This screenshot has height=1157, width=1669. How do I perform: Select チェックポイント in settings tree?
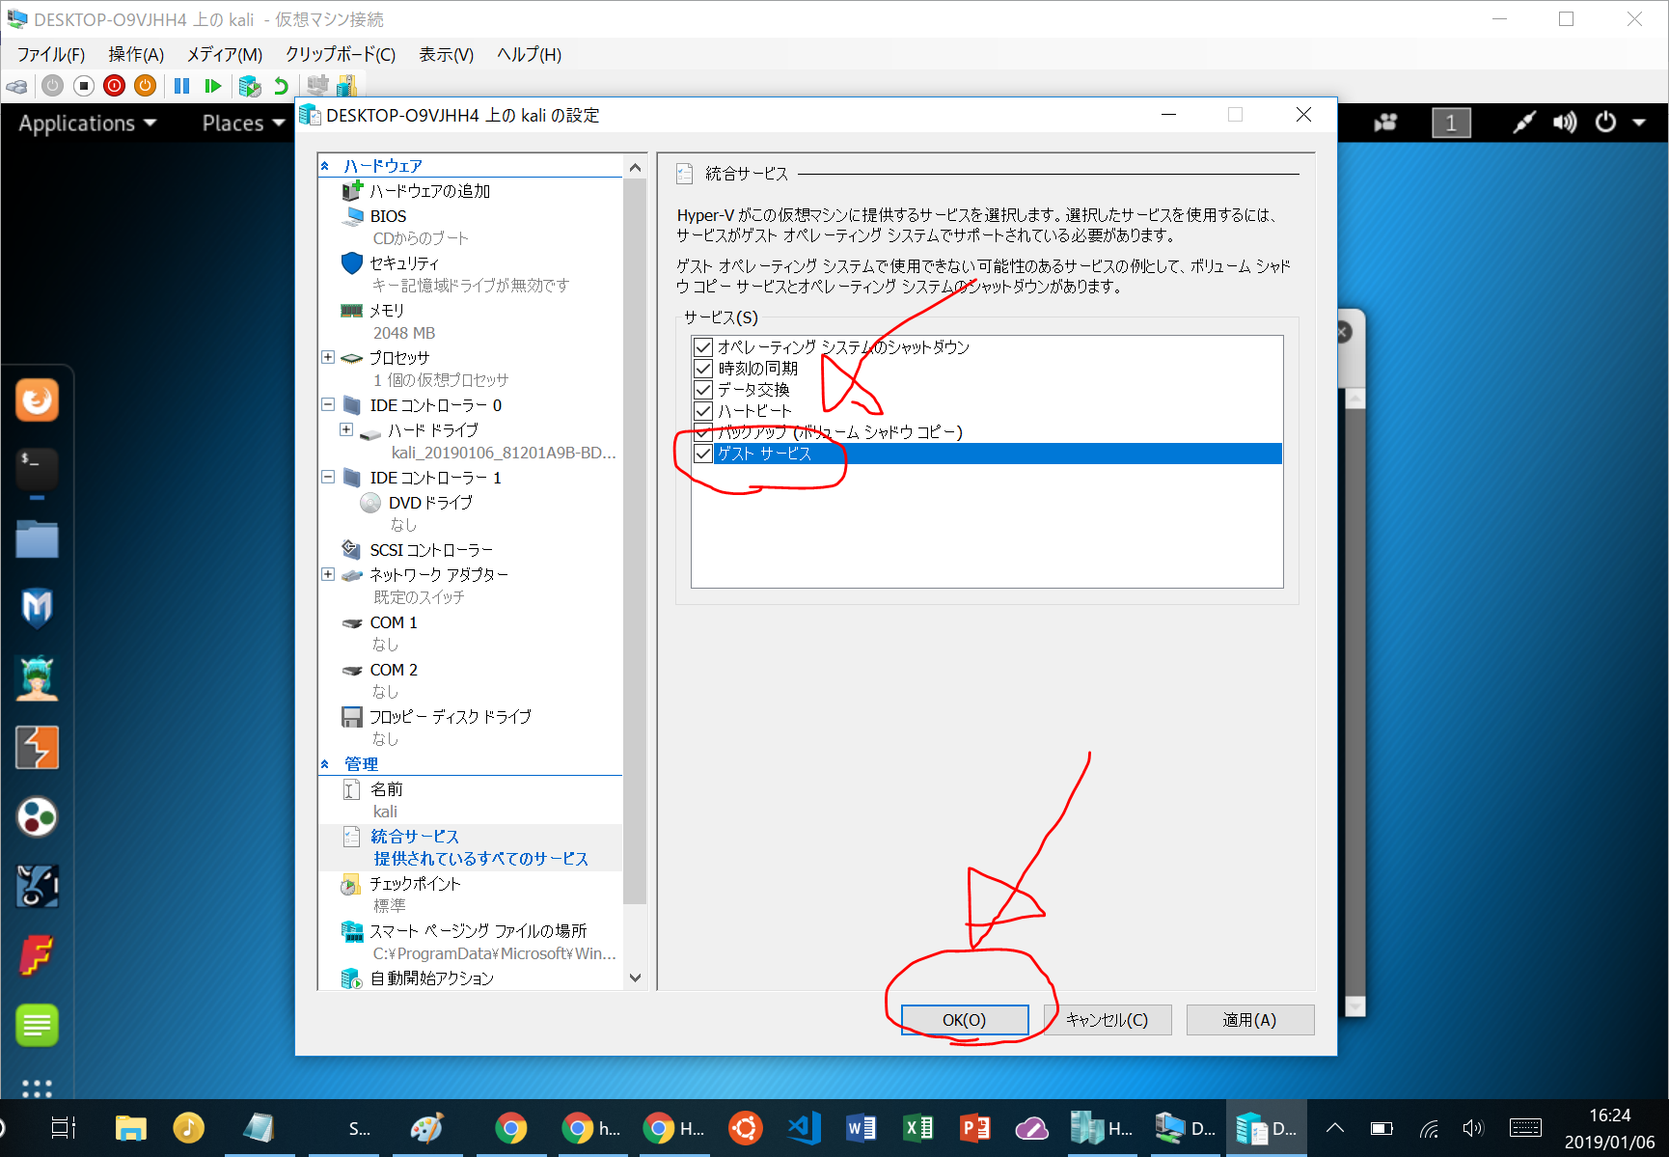pyautogui.click(x=415, y=884)
